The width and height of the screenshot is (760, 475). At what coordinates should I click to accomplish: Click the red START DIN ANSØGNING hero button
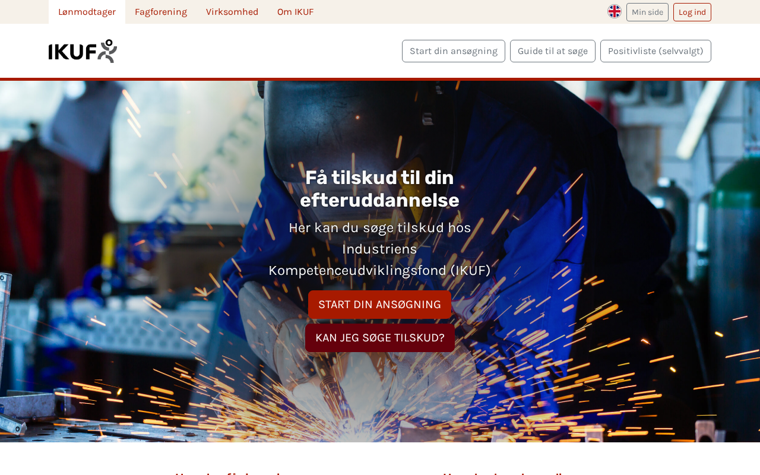379,305
